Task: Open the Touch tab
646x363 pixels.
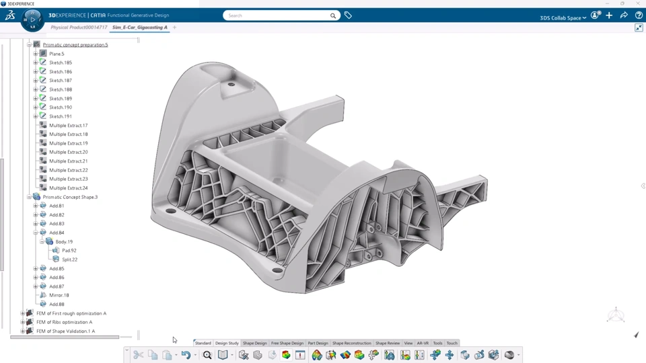Action: point(452,343)
